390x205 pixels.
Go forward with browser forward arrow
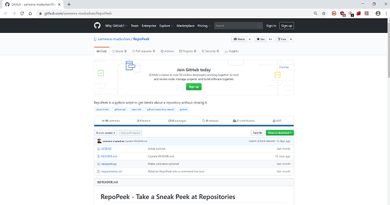pyautogui.click(x=14, y=14)
